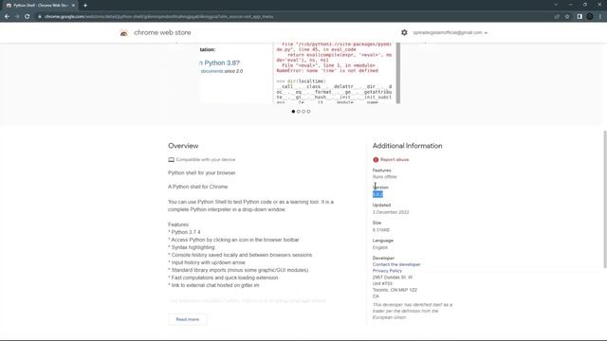607x341 pixels.
Task: Click the Read more button
Action: coord(188,319)
